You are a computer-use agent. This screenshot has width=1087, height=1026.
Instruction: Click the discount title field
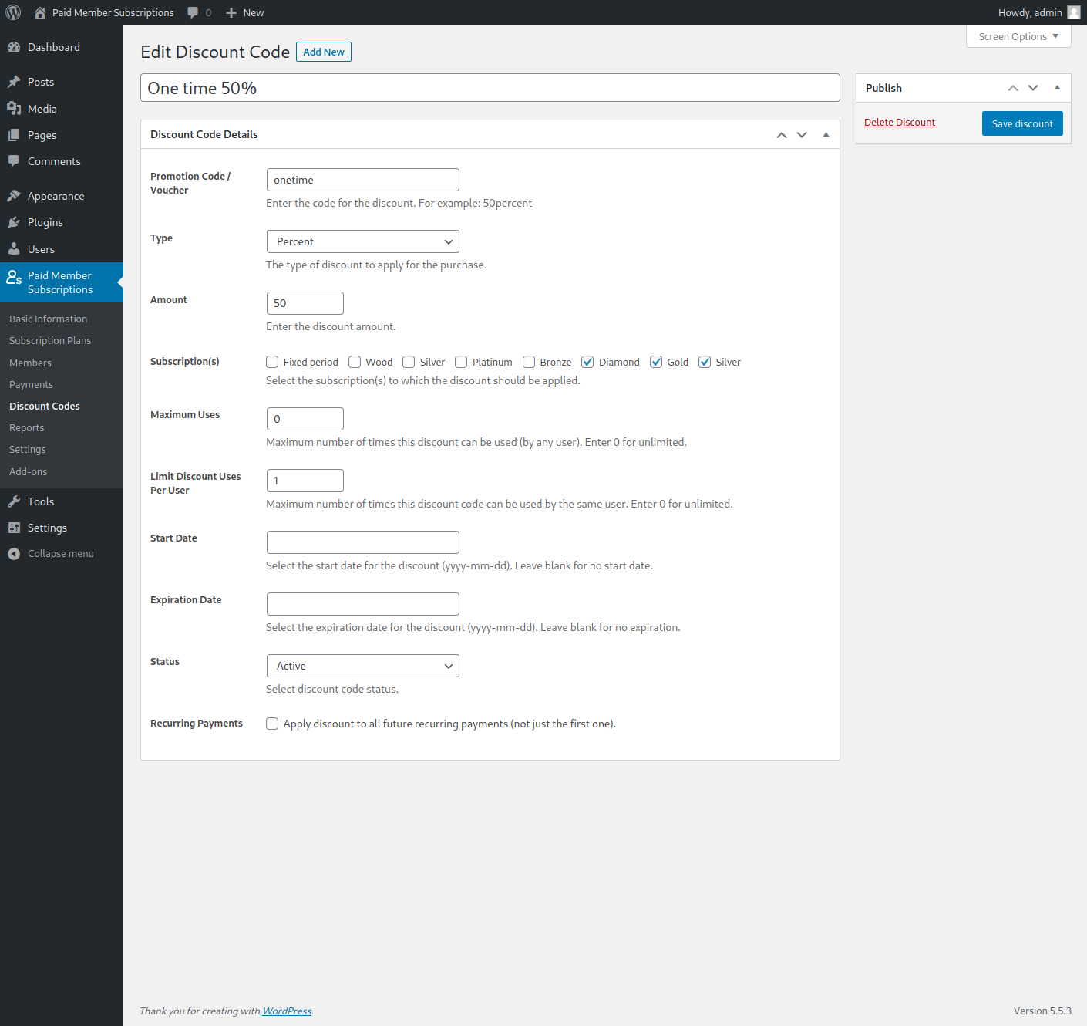tap(490, 88)
